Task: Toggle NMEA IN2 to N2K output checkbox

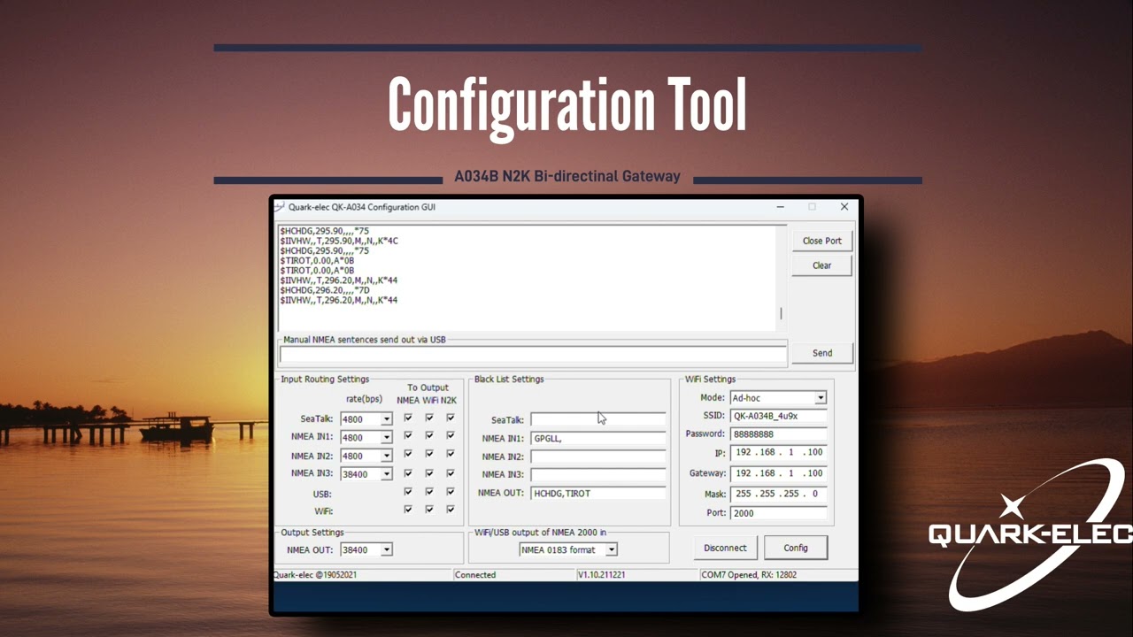Action: pos(451,454)
